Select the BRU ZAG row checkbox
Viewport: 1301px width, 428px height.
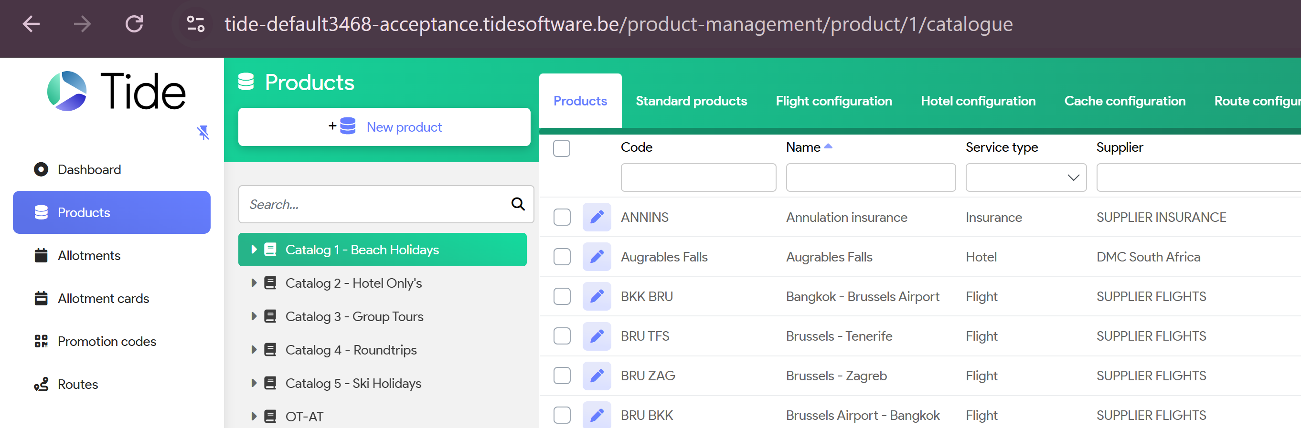562,376
